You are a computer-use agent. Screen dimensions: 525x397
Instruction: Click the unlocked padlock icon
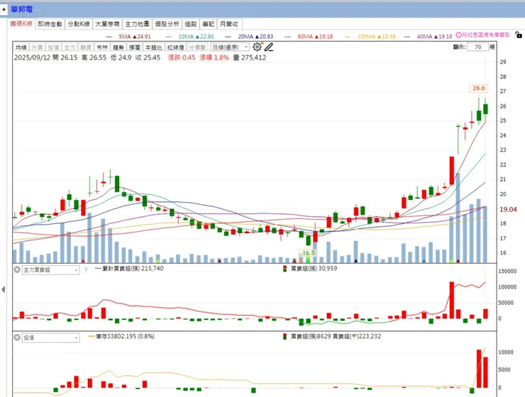(519, 35)
